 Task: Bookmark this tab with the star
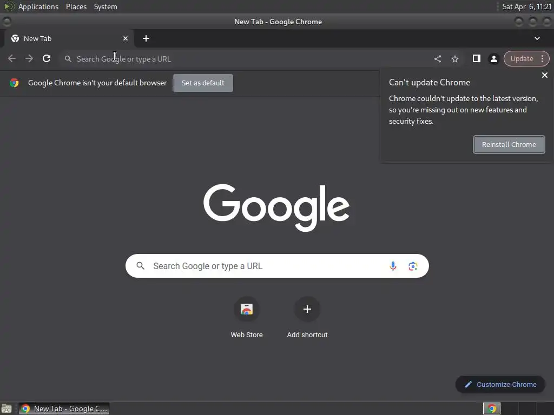coord(454,59)
